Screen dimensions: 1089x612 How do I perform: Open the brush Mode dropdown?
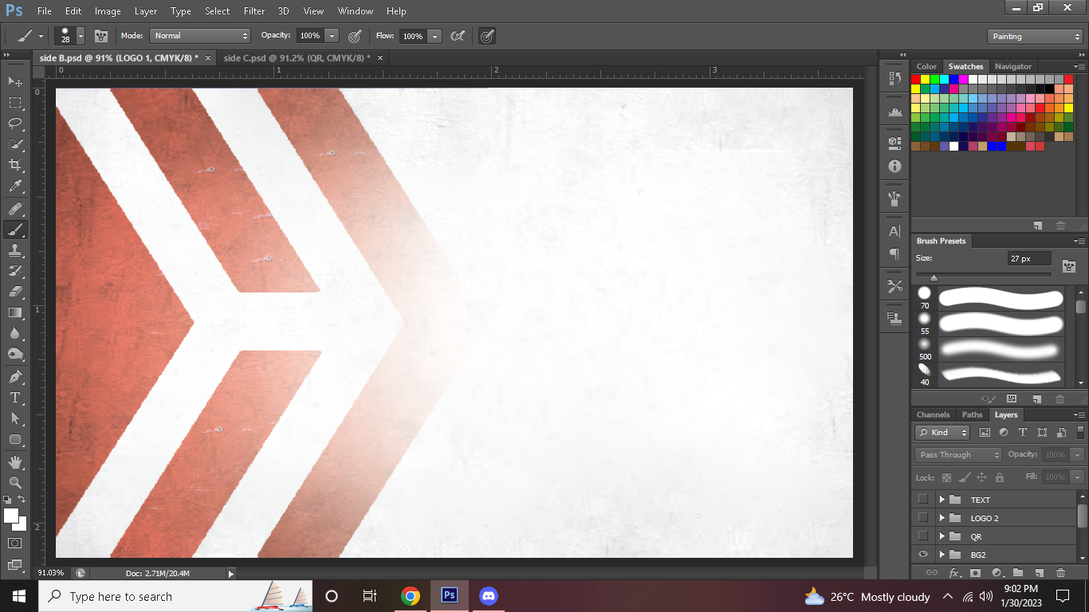tap(200, 36)
